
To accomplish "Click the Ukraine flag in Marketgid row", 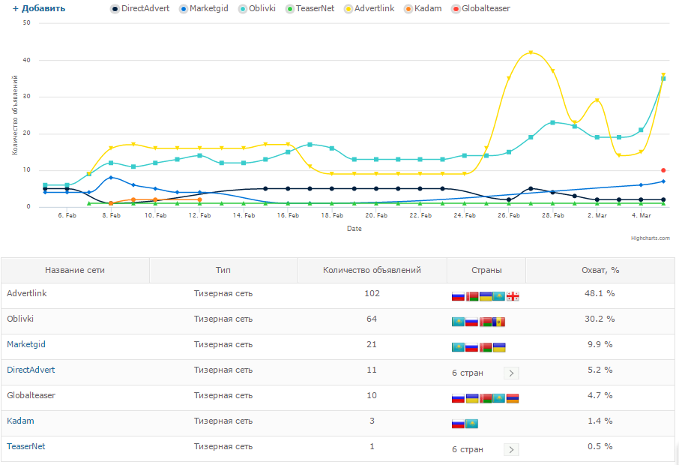I will 499,347.
